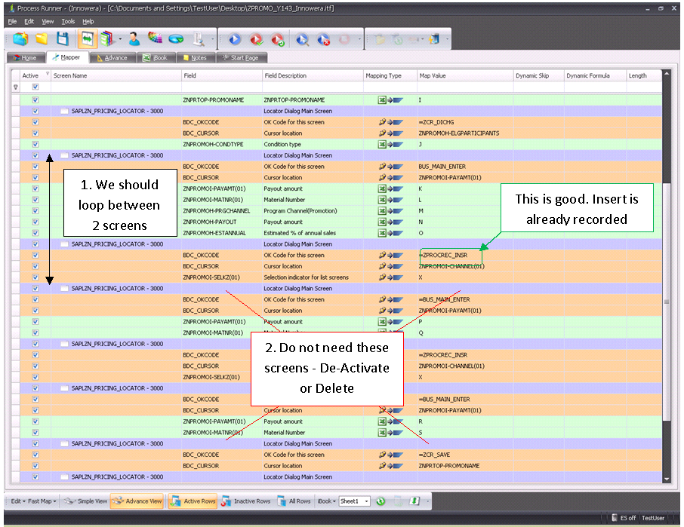Show Inactive Rows
The width and height of the screenshot is (684, 527).
tap(246, 501)
